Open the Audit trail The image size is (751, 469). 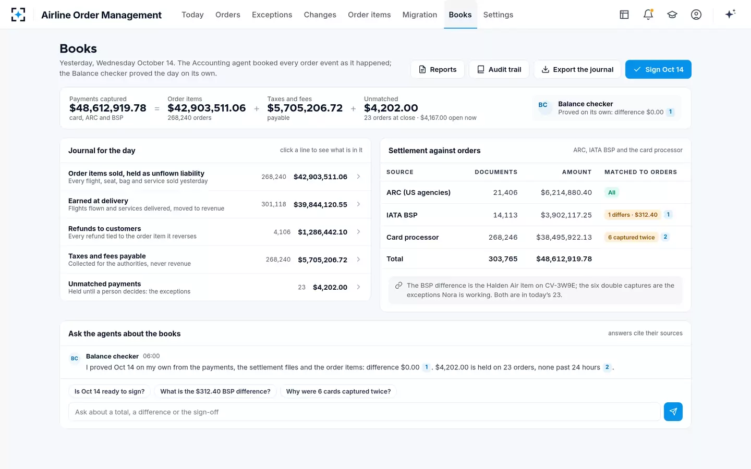(x=499, y=69)
